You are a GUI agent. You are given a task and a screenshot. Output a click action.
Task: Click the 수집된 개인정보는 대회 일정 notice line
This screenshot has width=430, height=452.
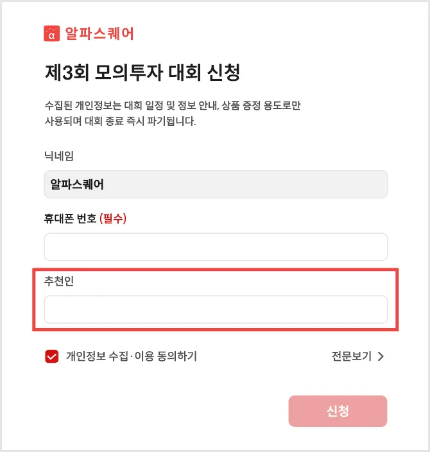click(173, 105)
